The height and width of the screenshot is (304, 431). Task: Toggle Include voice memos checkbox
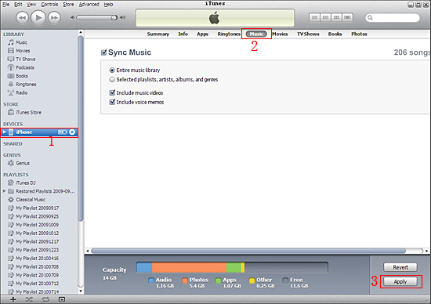pos(112,102)
